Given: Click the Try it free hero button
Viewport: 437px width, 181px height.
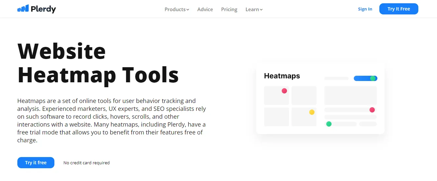Looking at the screenshot, I should click(36, 163).
